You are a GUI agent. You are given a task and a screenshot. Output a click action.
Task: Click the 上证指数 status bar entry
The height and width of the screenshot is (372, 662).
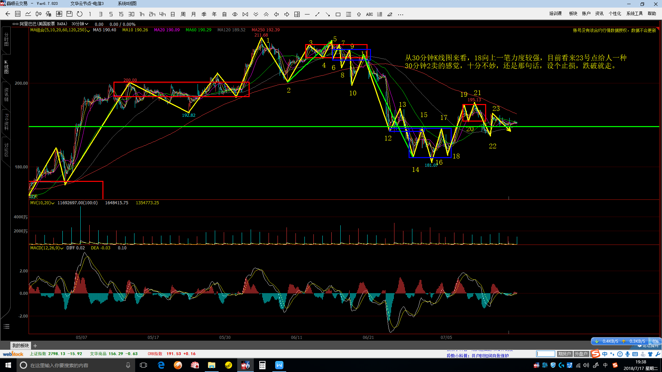(x=56, y=354)
